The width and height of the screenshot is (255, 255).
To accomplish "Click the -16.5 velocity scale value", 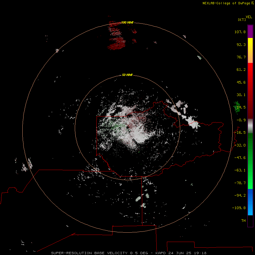I will [x=240, y=133].
